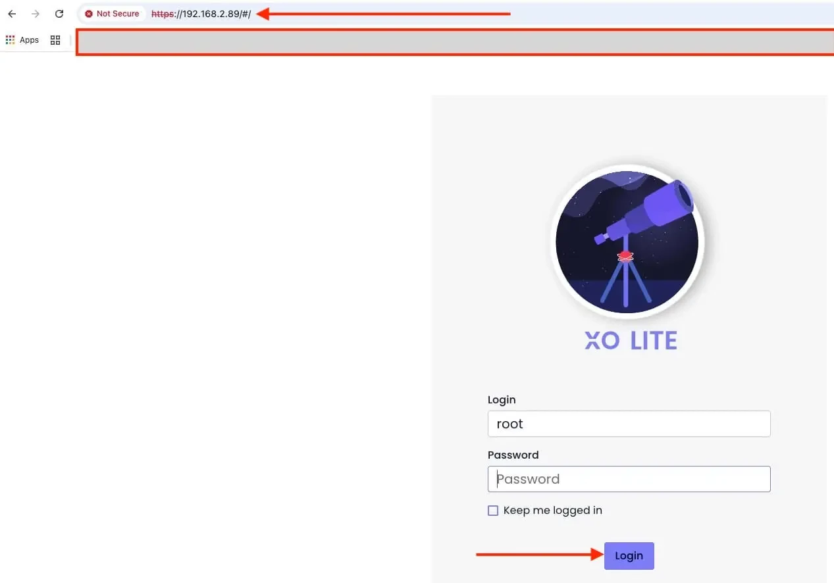Reload the XO Lite page
Image resolution: width=834 pixels, height=583 pixels.
[59, 14]
